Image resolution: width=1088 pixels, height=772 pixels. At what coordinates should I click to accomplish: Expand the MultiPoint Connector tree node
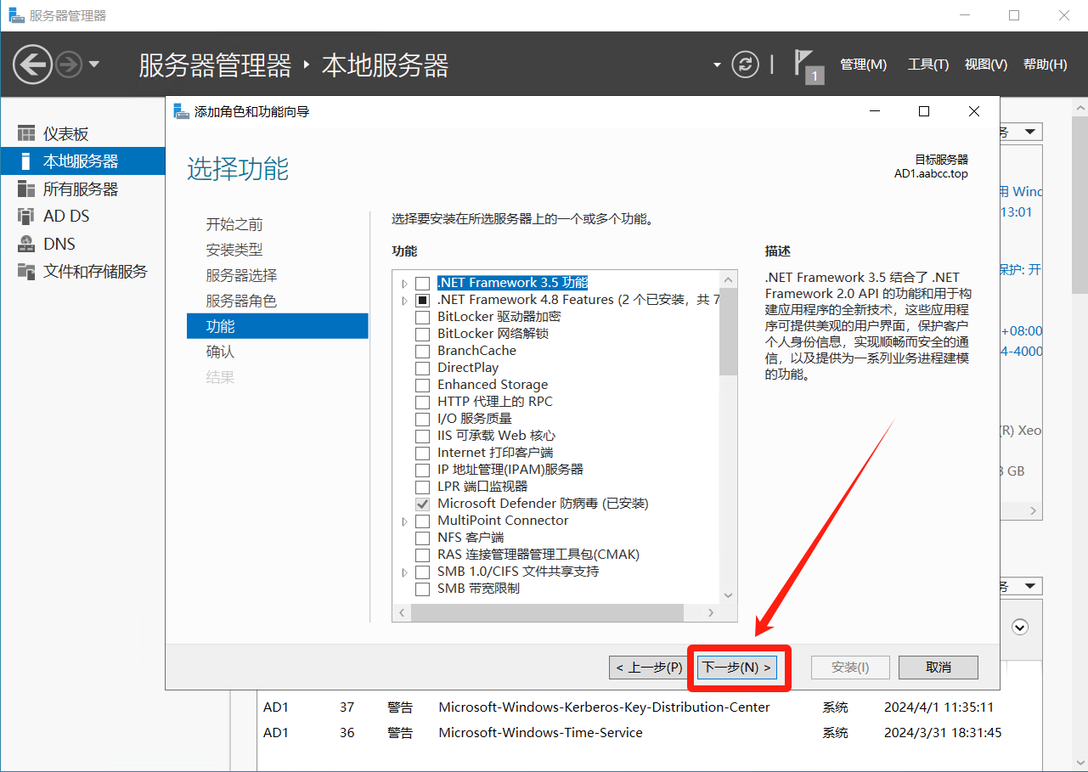click(x=404, y=521)
